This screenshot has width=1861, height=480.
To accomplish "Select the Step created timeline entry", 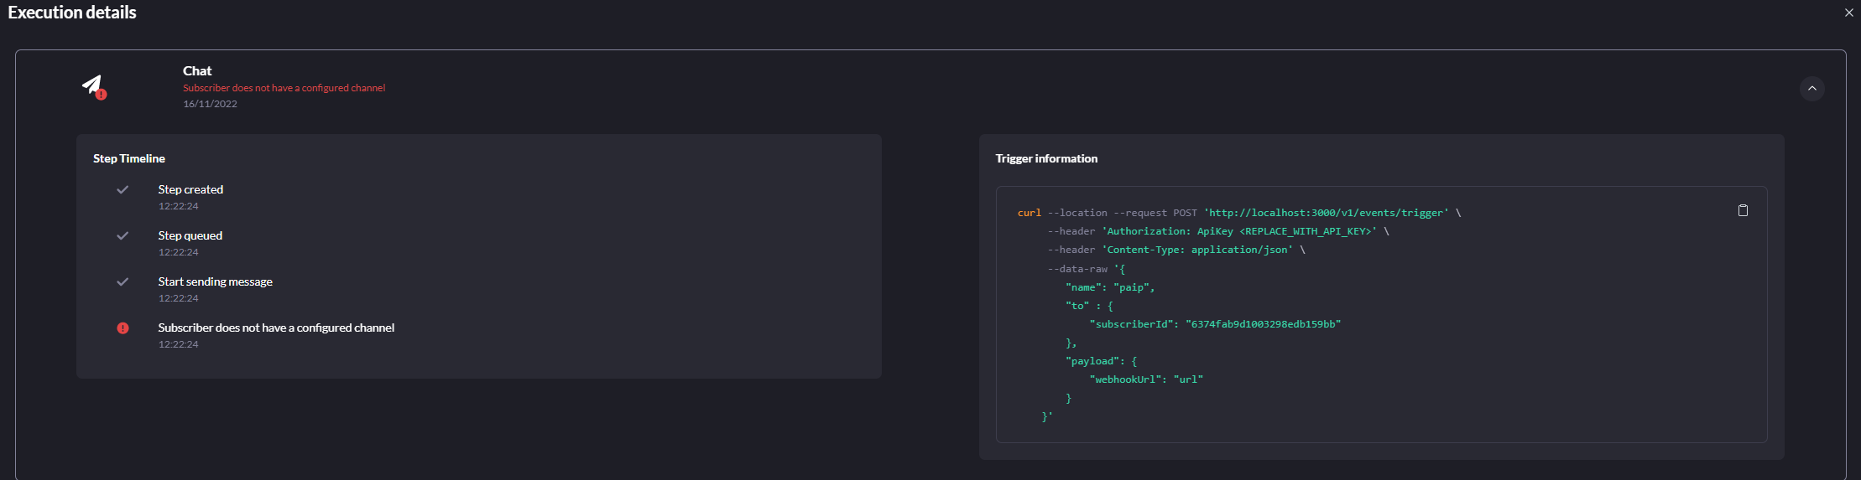I will point(190,190).
